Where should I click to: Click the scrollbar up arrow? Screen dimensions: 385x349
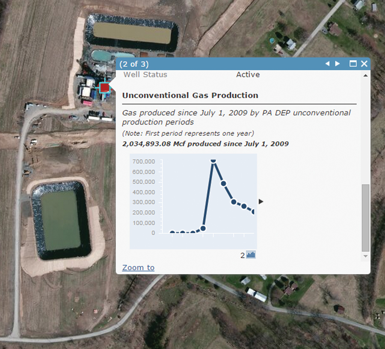[366, 76]
